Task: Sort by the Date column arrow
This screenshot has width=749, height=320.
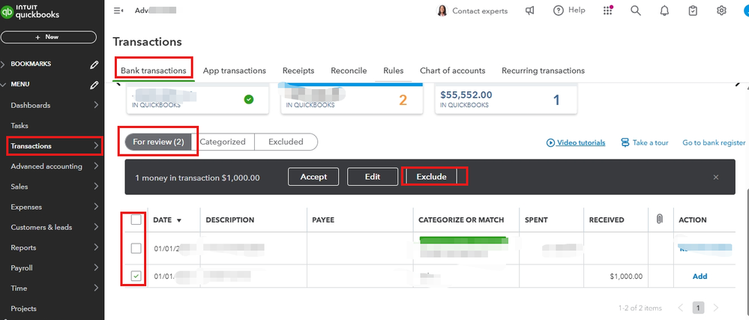Action: point(179,220)
